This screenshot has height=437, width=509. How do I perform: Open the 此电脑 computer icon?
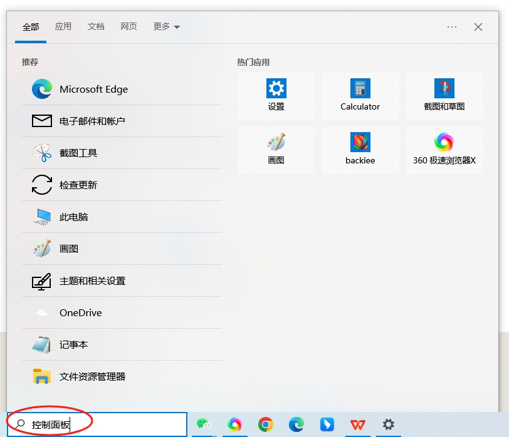(x=42, y=217)
